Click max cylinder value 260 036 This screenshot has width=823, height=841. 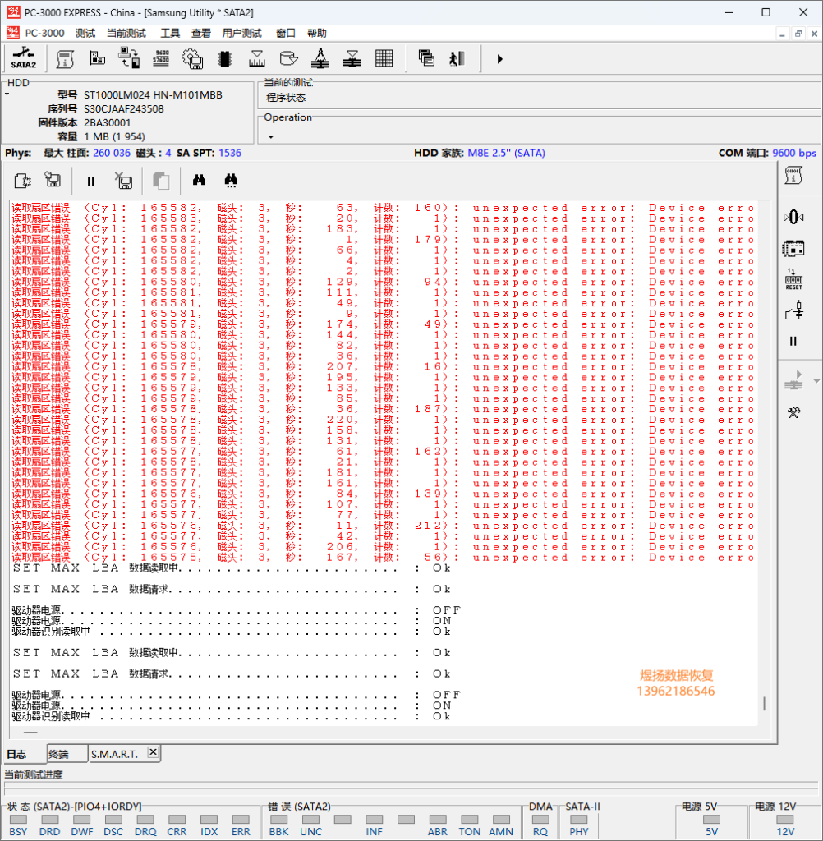click(112, 153)
